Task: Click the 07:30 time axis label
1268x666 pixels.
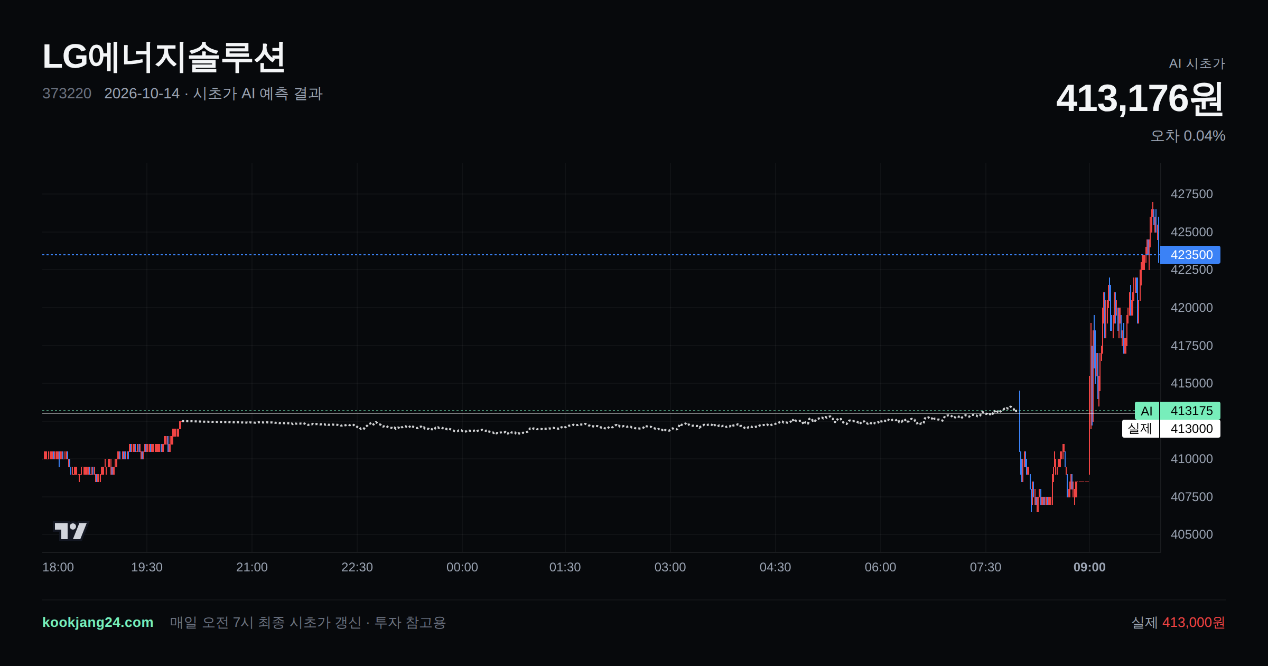Action: (x=986, y=567)
